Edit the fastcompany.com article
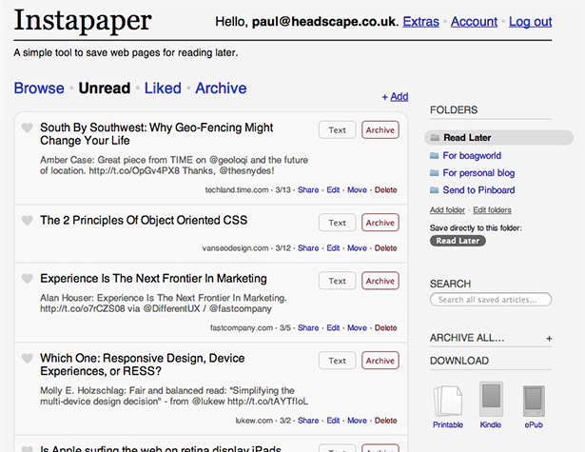The height and width of the screenshot is (452, 585). click(x=333, y=328)
